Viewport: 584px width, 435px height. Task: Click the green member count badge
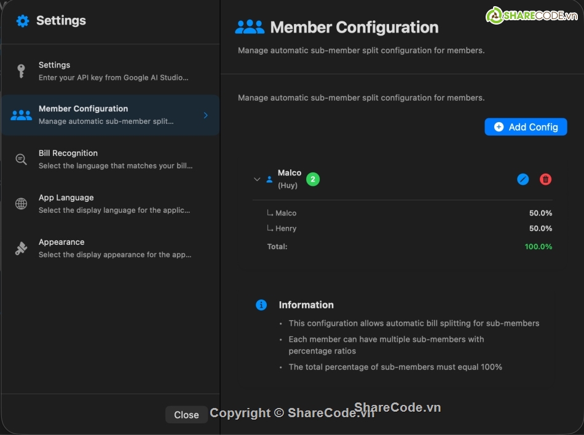(x=312, y=179)
